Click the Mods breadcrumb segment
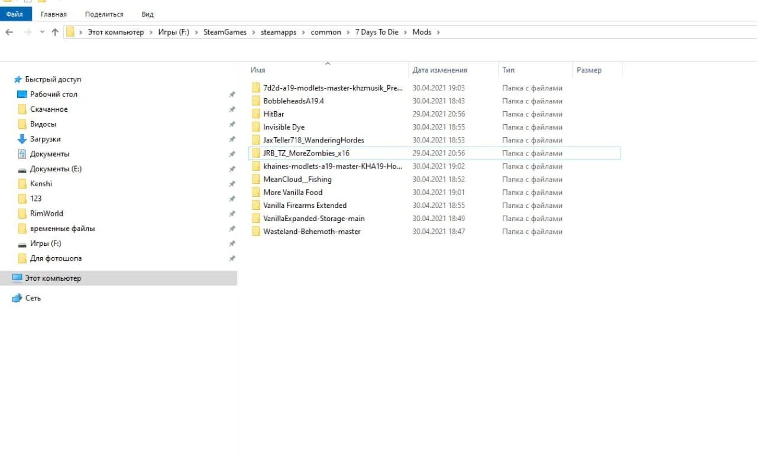Viewport: 757px width, 461px height. click(x=422, y=32)
